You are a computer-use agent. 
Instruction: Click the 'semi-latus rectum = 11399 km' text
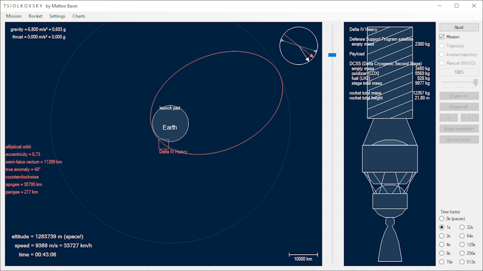[x=34, y=162]
